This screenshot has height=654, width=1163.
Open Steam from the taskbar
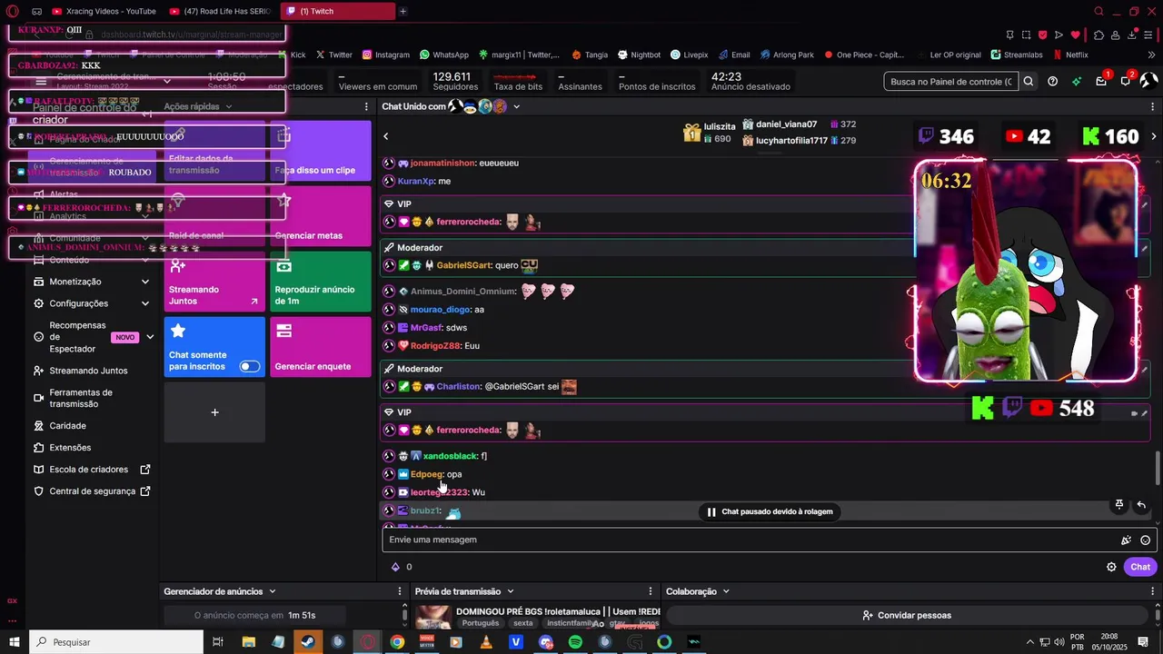308,642
